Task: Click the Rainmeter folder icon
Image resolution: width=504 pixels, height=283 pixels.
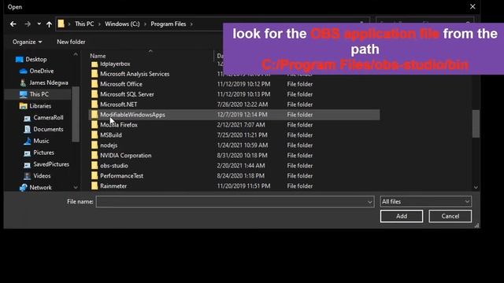Action: (x=94, y=186)
